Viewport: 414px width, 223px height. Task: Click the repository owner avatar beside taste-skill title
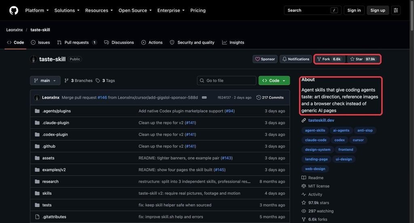pos(34,59)
